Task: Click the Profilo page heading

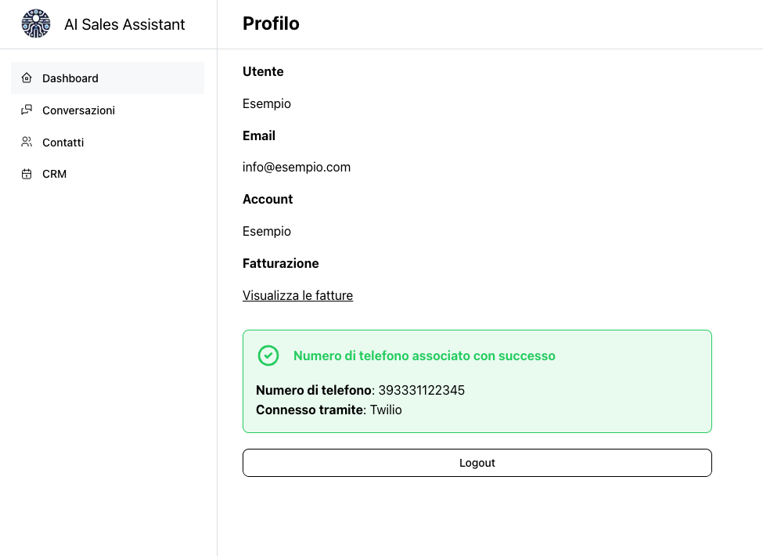Action: (x=271, y=23)
